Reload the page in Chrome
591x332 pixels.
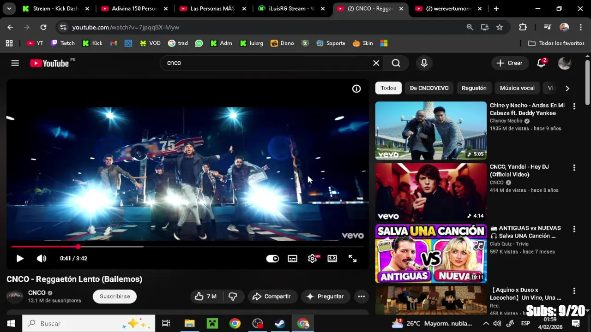click(x=43, y=27)
